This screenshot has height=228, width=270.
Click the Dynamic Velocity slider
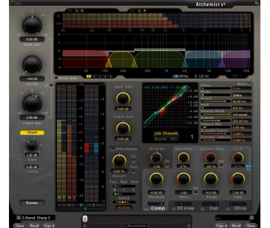click(x=215, y=140)
